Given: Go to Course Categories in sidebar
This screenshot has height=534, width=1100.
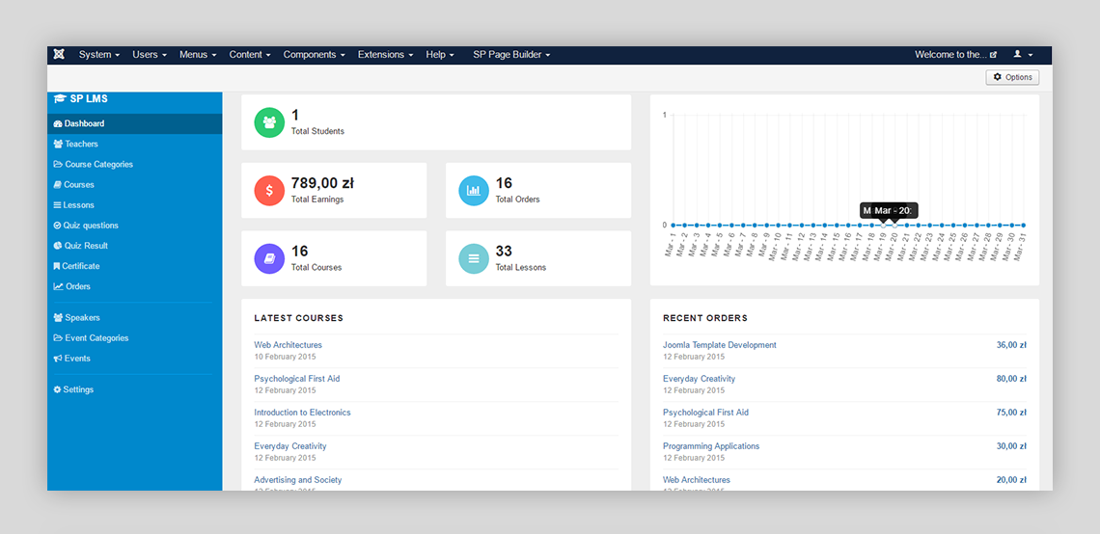Looking at the screenshot, I should [98, 165].
